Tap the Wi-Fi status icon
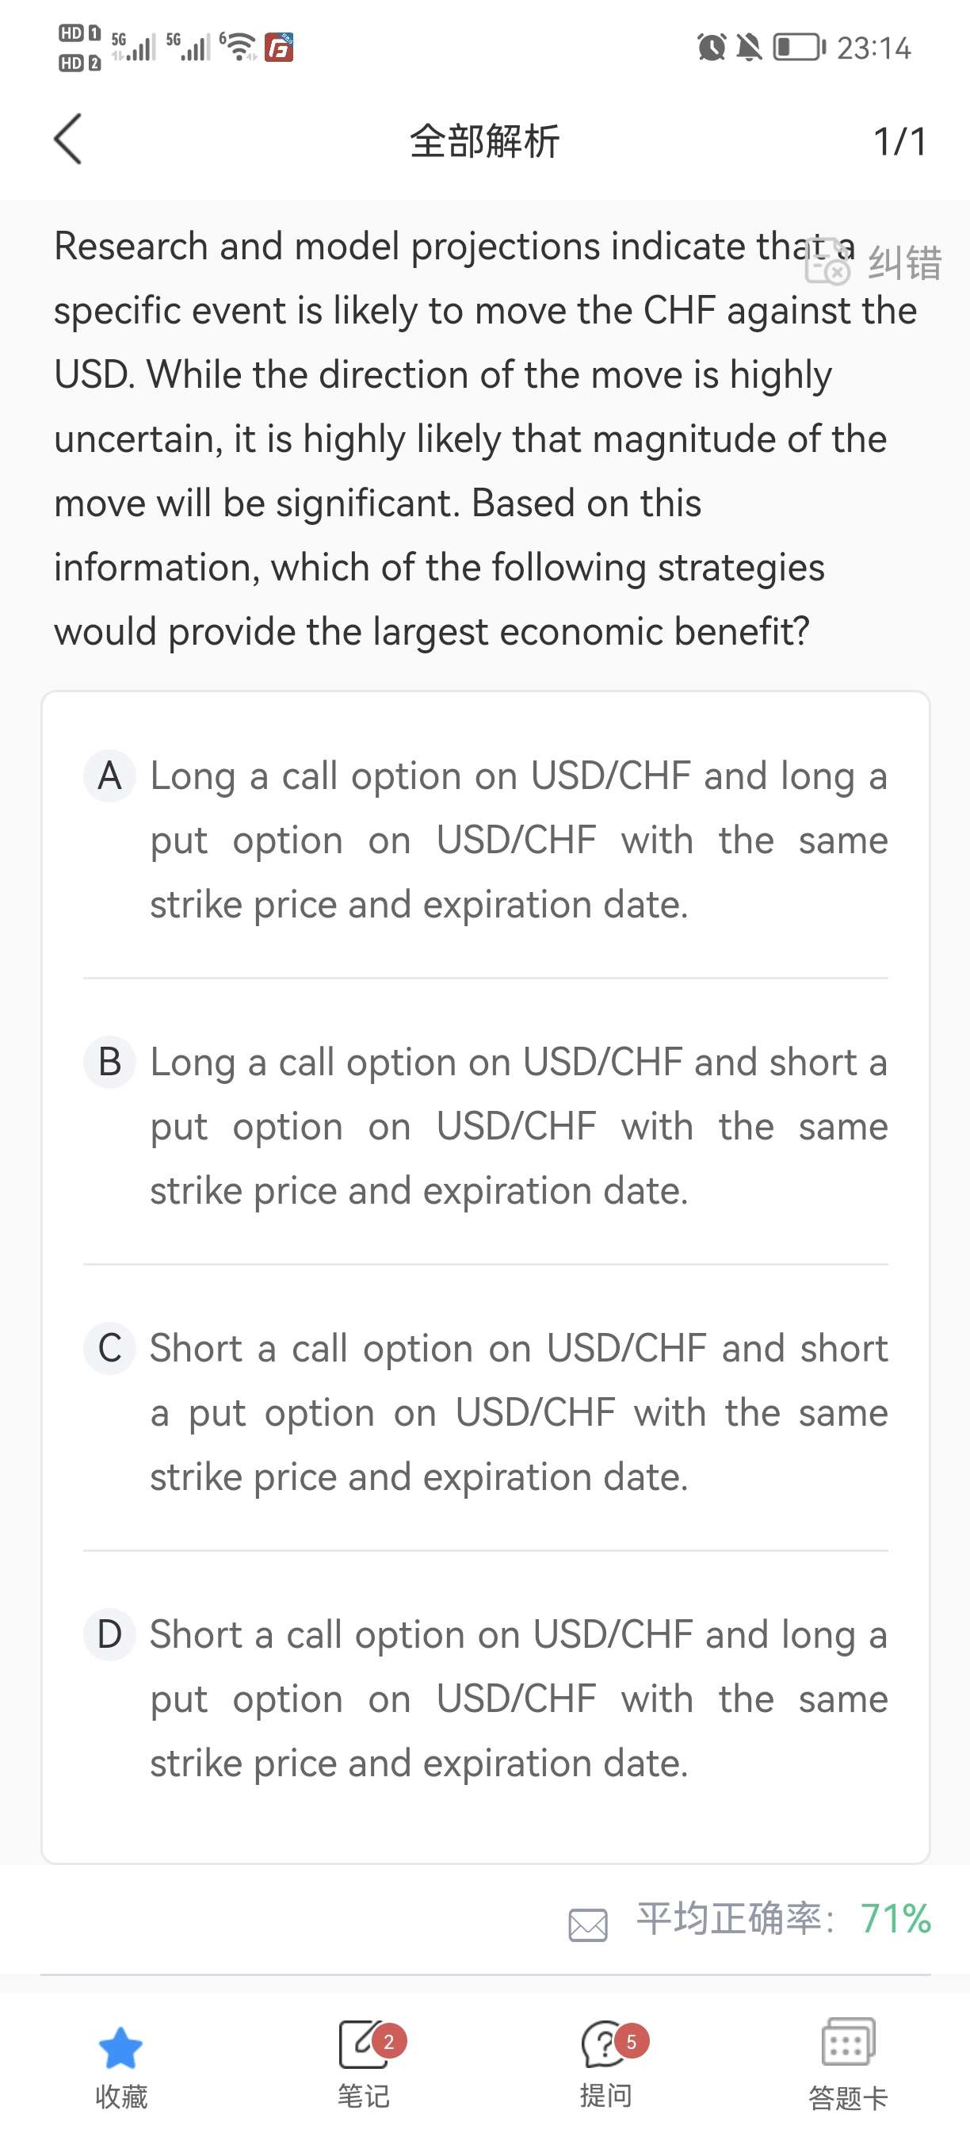970x2141 pixels. (x=241, y=47)
